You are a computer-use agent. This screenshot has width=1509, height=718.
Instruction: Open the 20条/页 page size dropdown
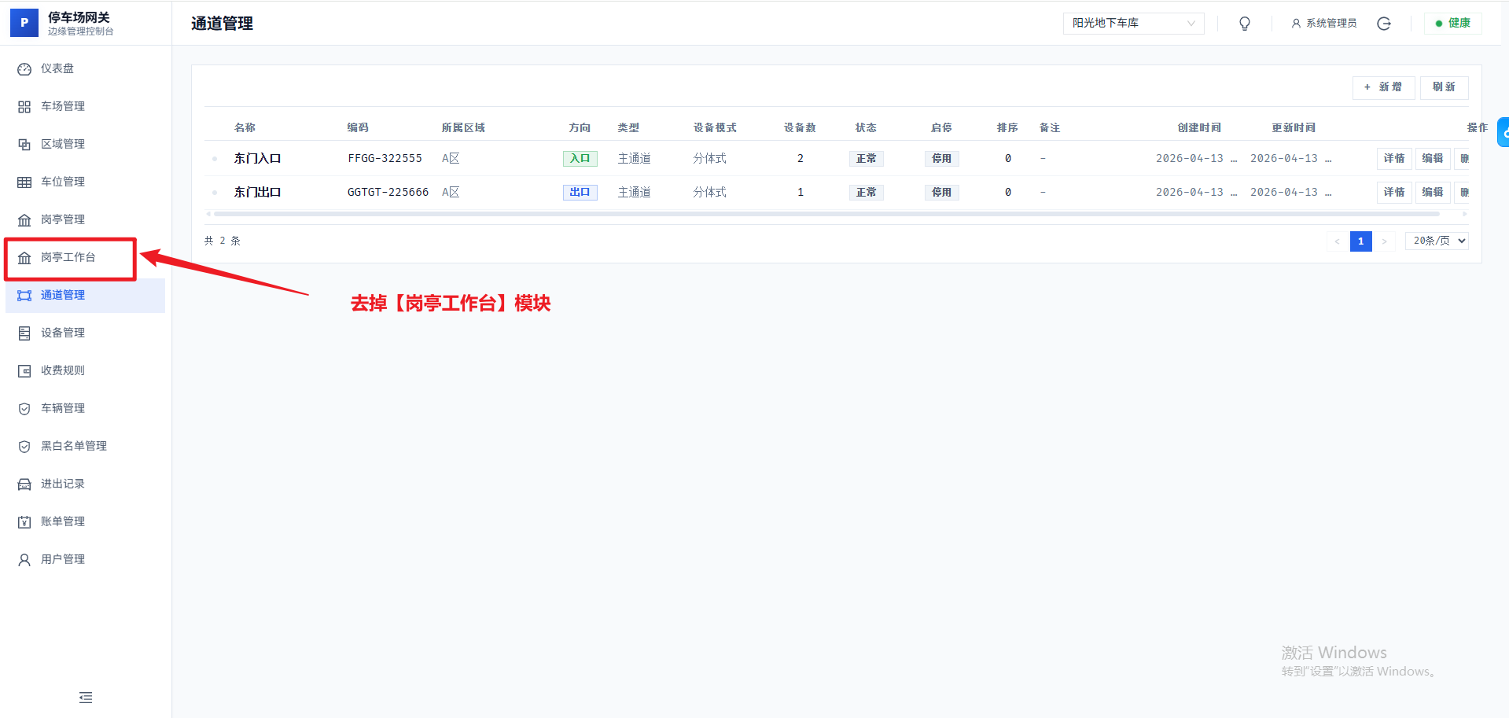(1437, 241)
